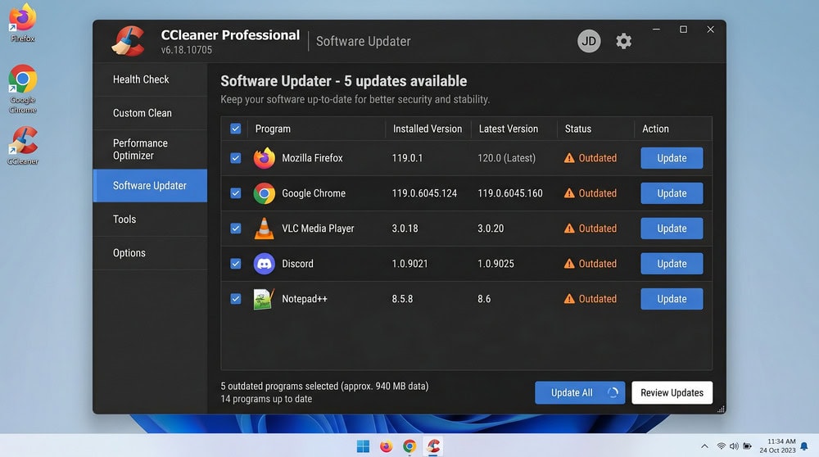Click the CCleaner logo in title bar

pos(129,41)
